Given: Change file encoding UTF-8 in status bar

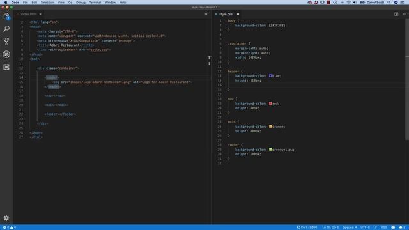Looking at the screenshot, I should pyautogui.click(x=365, y=227).
